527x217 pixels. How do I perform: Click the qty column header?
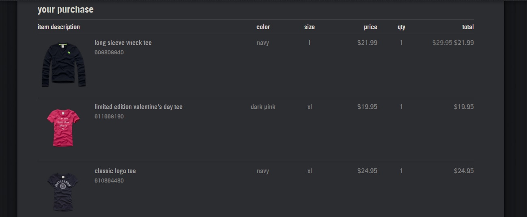point(401,27)
